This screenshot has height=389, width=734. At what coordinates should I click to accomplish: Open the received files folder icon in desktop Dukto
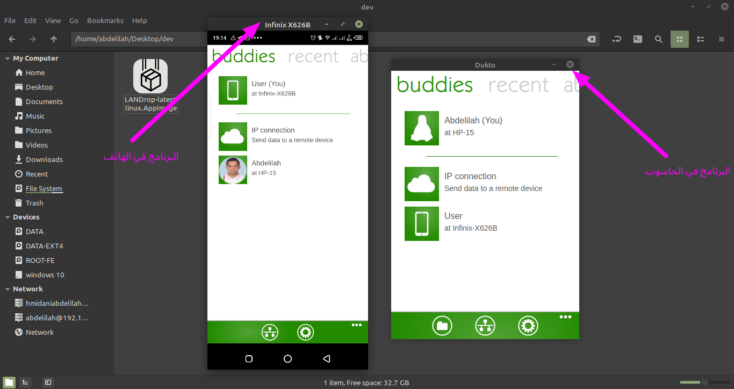click(x=442, y=325)
